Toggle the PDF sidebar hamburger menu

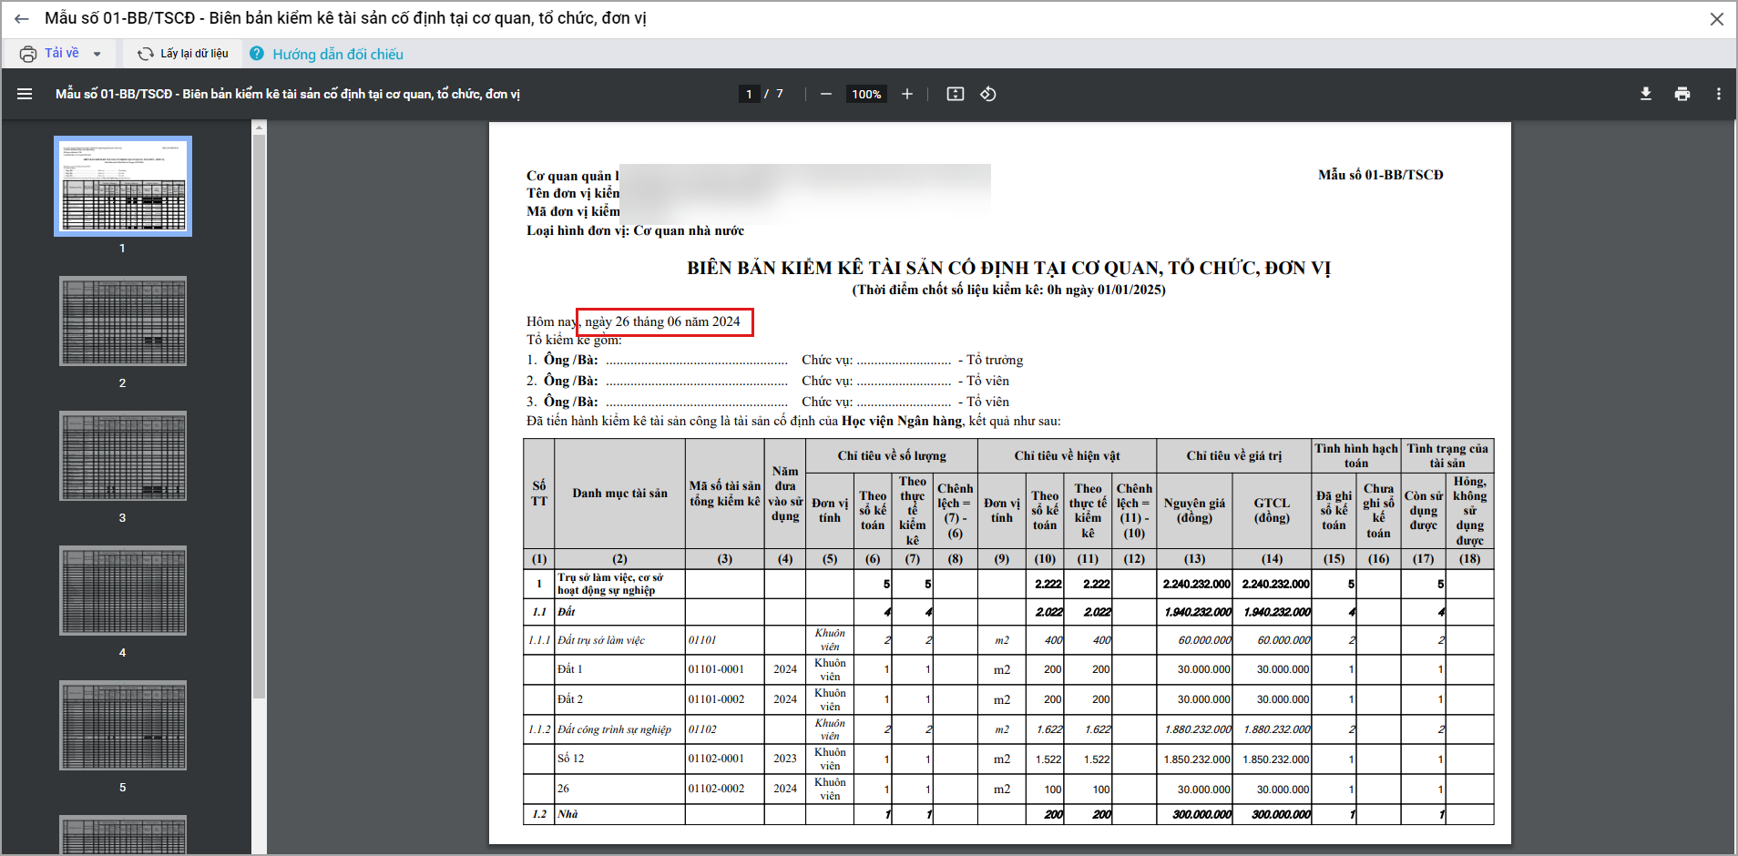pos(25,94)
